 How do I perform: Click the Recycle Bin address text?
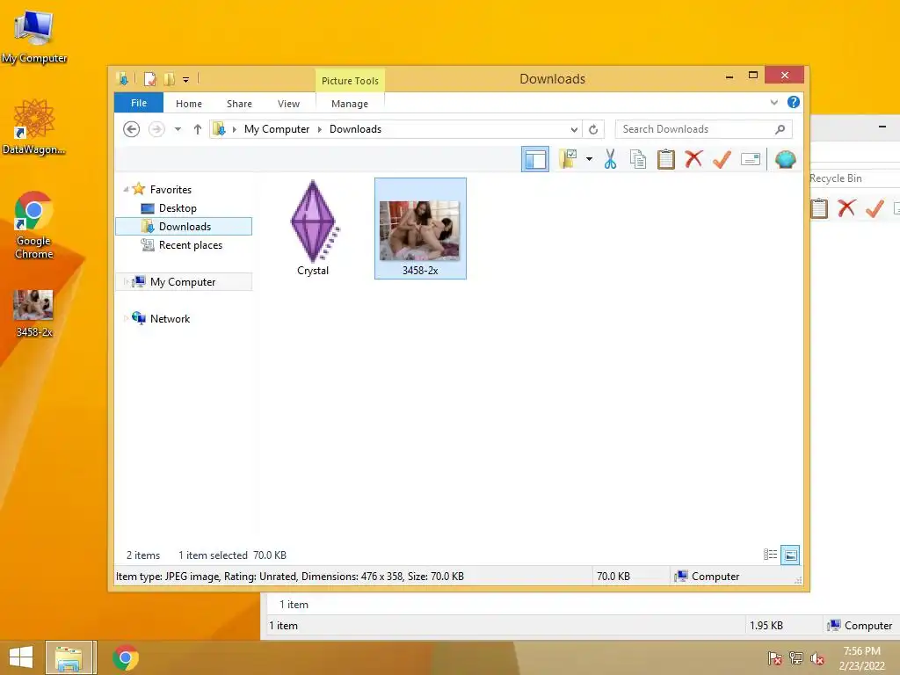point(836,178)
